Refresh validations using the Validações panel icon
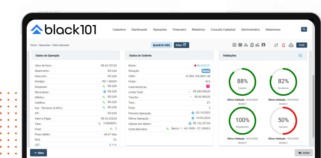Image resolution: width=321 pixels, height=158 pixels. [x=300, y=55]
